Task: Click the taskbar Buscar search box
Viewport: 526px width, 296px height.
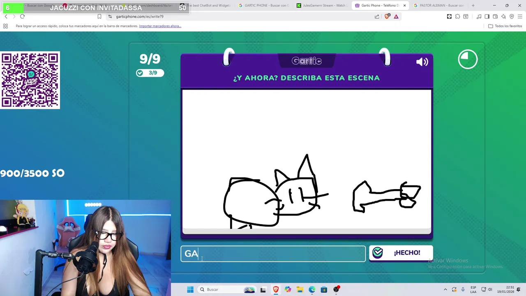Action: [x=226, y=289]
